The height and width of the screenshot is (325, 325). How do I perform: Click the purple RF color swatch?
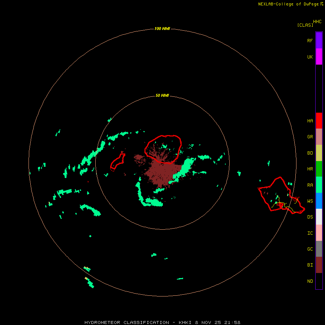click(319, 40)
